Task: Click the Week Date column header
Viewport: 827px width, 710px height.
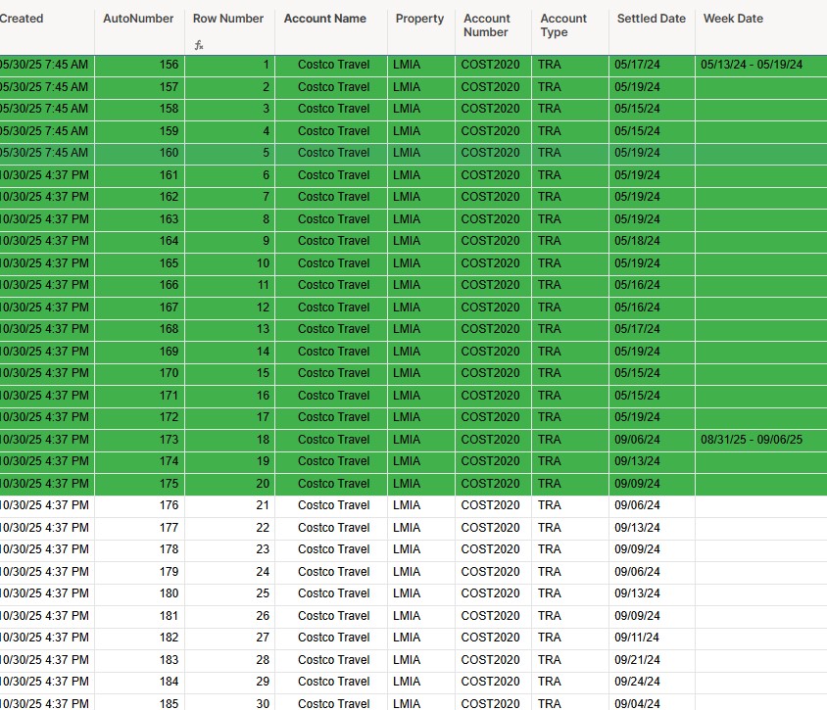Action: (733, 19)
